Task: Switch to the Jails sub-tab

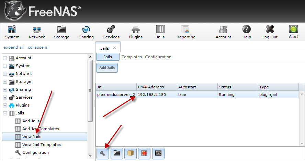Action: tap(108, 57)
